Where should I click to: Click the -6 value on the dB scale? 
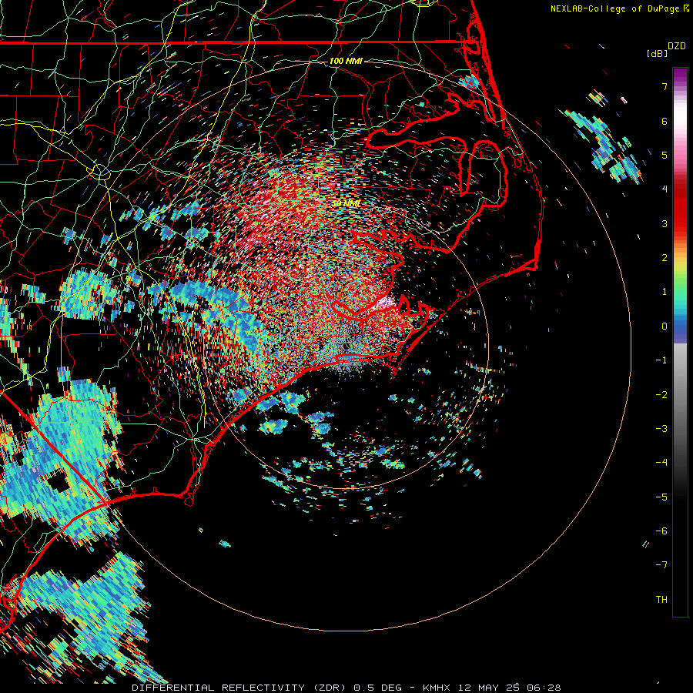(661, 531)
